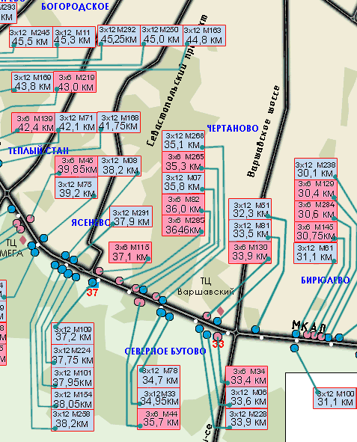357x442 pixels.
Task: Click the 3x12 M250 45,0 км label
Action: [162, 35]
